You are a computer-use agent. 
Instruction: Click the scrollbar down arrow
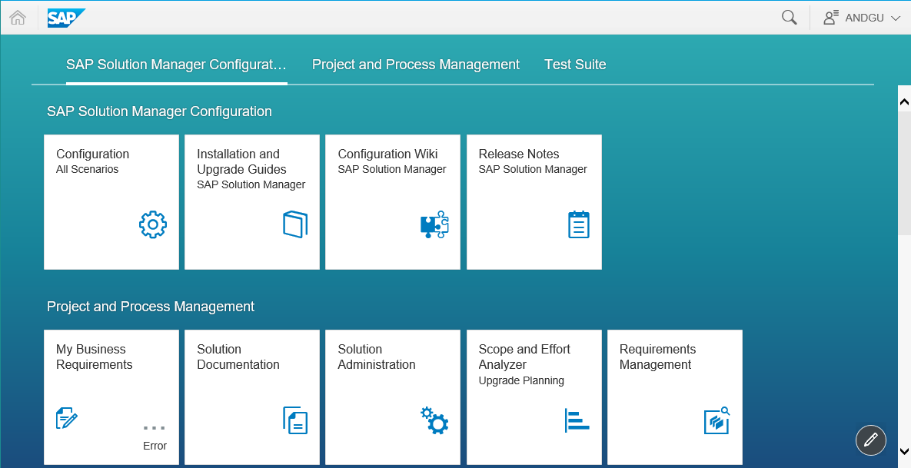(x=904, y=451)
